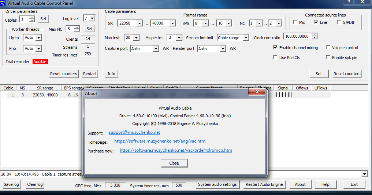The image size is (372, 195).
Task: Open the Stream fmt limit dropdown
Action: click(246, 38)
